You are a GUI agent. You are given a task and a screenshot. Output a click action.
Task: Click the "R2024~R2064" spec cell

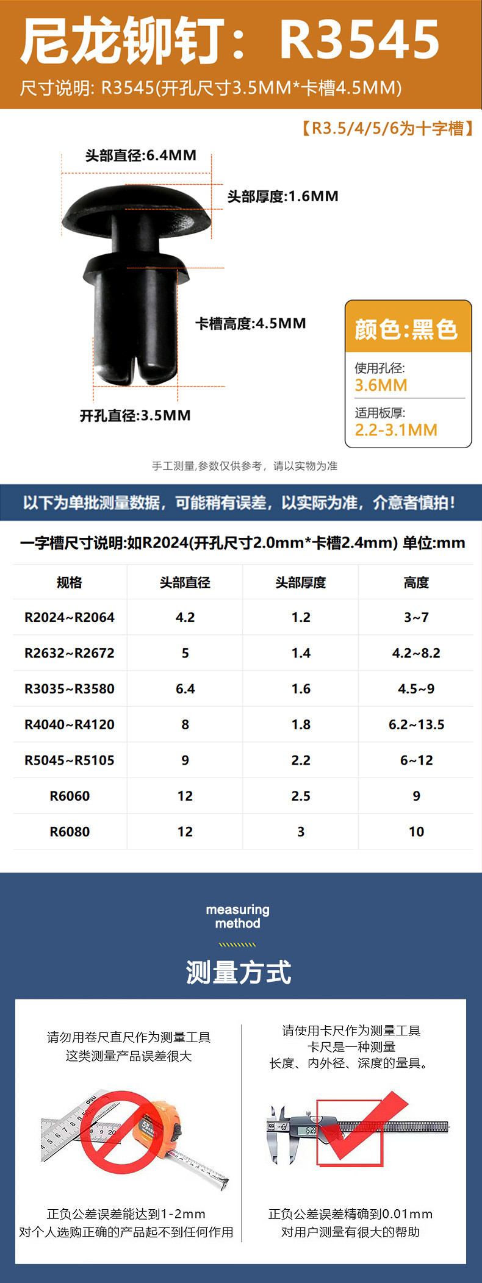tap(70, 617)
